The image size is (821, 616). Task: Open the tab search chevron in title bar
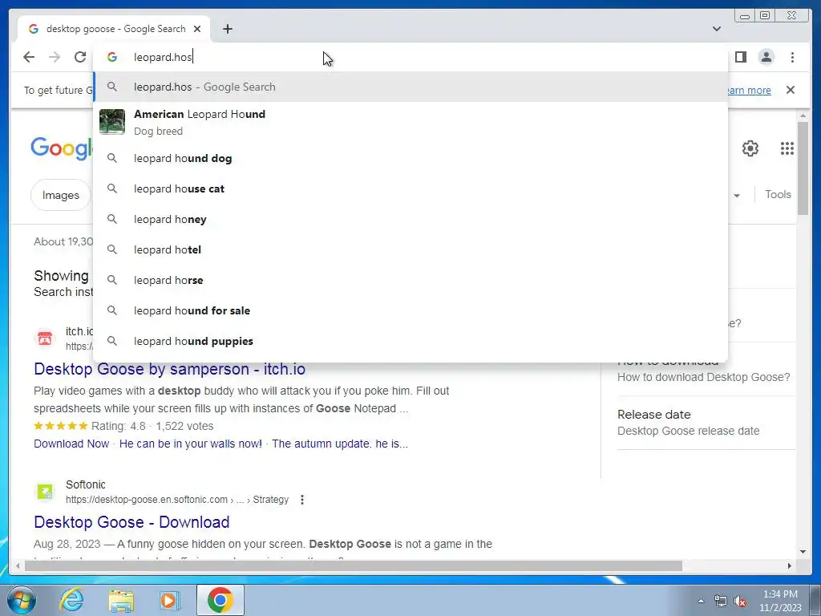click(716, 29)
